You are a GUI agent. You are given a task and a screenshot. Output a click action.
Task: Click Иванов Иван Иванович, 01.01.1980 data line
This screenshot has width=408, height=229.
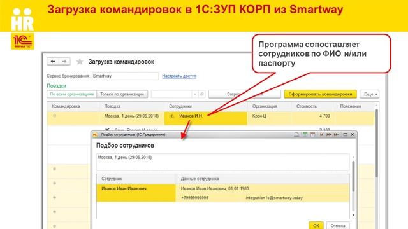[x=215, y=189]
